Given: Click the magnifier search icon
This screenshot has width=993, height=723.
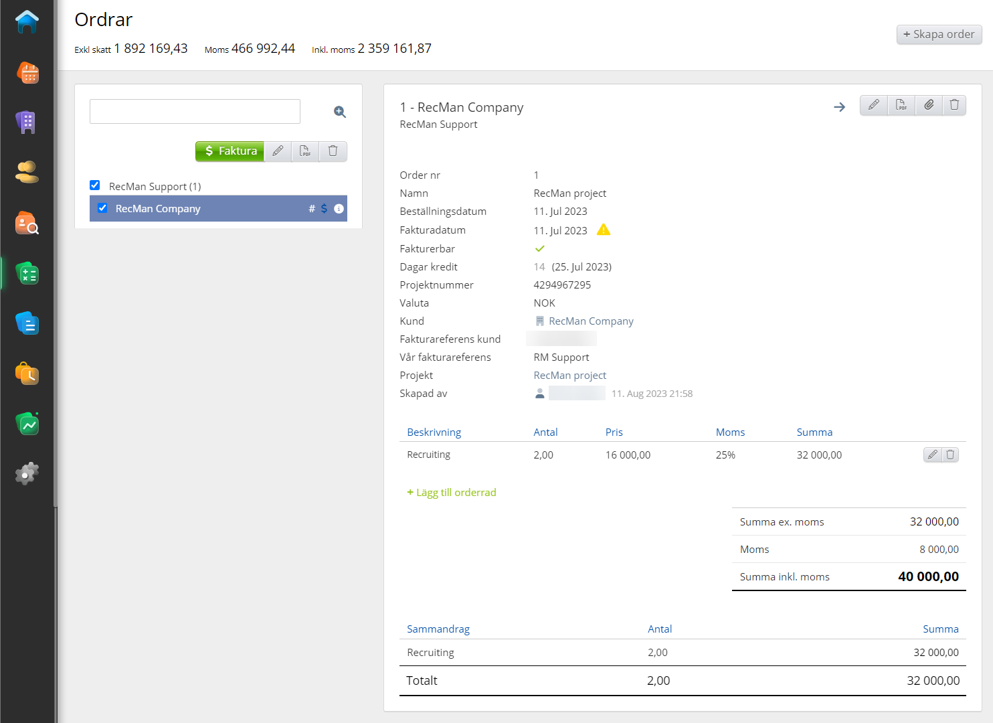Looking at the screenshot, I should [x=340, y=112].
